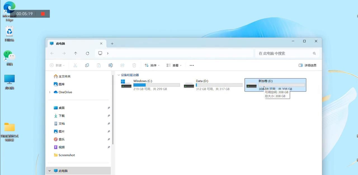
Task: Stop the screen recording red button
Action: (x=43, y=14)
